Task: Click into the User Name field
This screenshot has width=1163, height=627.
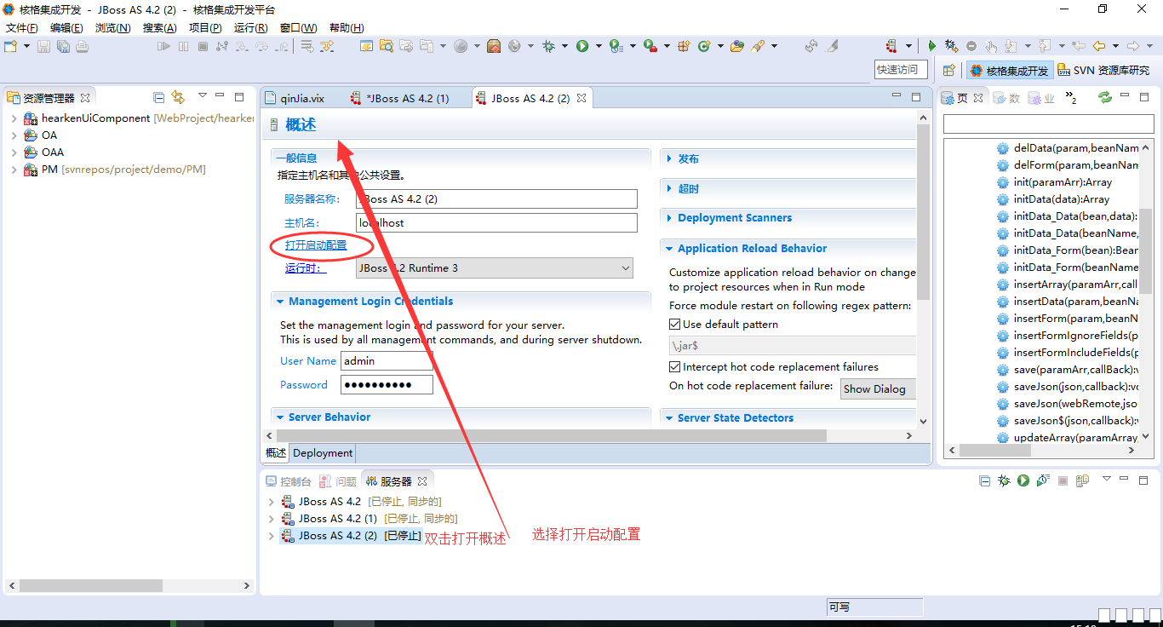Action: pos(387,361)
